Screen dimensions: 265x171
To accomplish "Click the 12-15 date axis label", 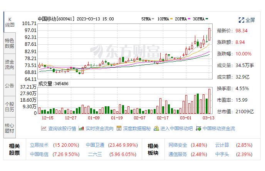I will pyautogui.click(x=47, y=118).
